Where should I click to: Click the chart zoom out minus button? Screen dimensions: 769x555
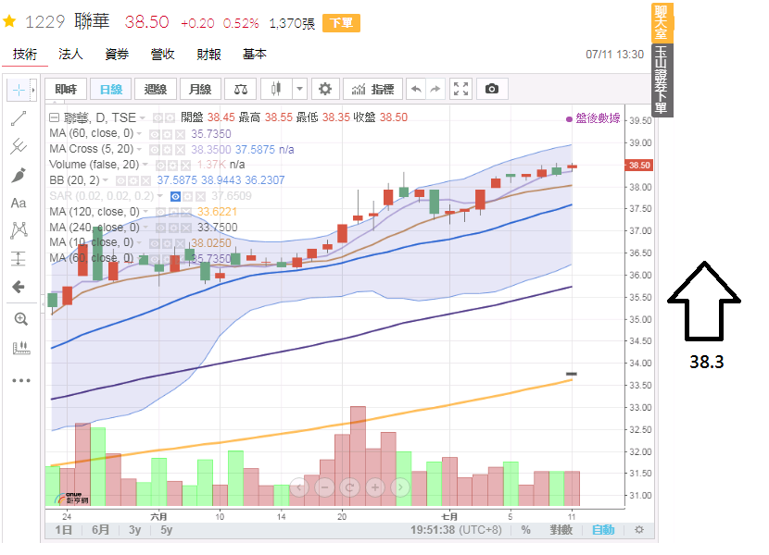coord(324,487)
